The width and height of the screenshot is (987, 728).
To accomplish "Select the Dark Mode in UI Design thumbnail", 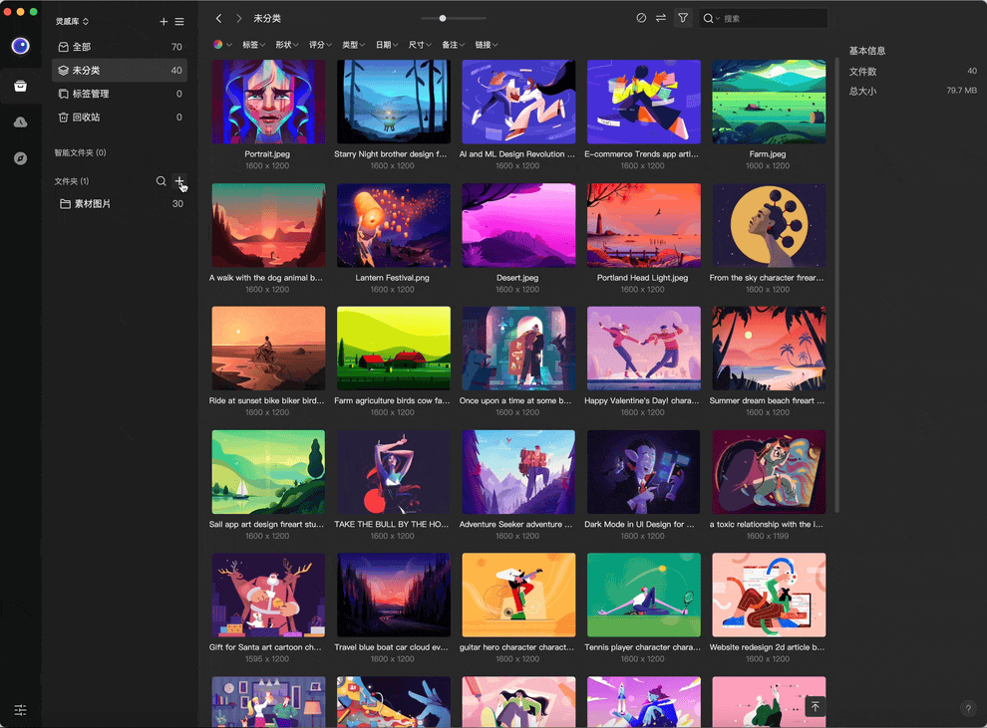I will (644, 472).
